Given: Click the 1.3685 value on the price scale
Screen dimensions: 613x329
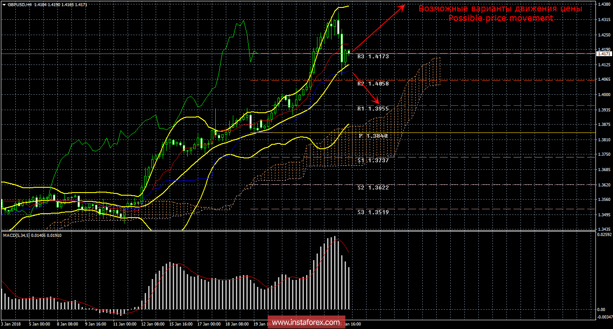Looking at the screenshot, I should 603,169.
